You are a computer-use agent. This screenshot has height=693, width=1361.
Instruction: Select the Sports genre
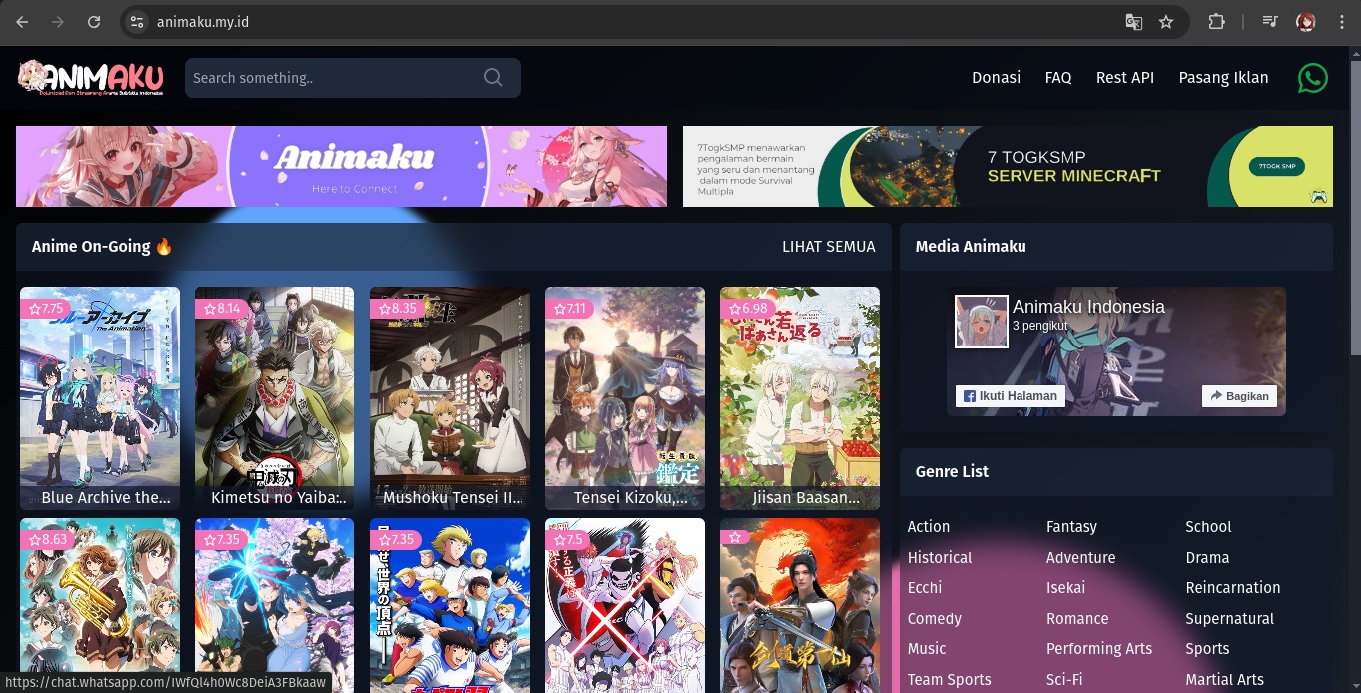pyautogui.click(x=1207, y=649)
